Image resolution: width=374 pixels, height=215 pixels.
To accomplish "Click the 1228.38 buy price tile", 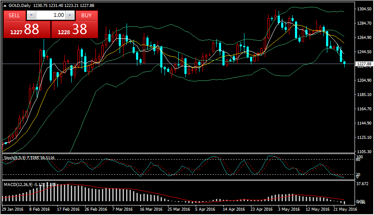I will pos(74,29).
